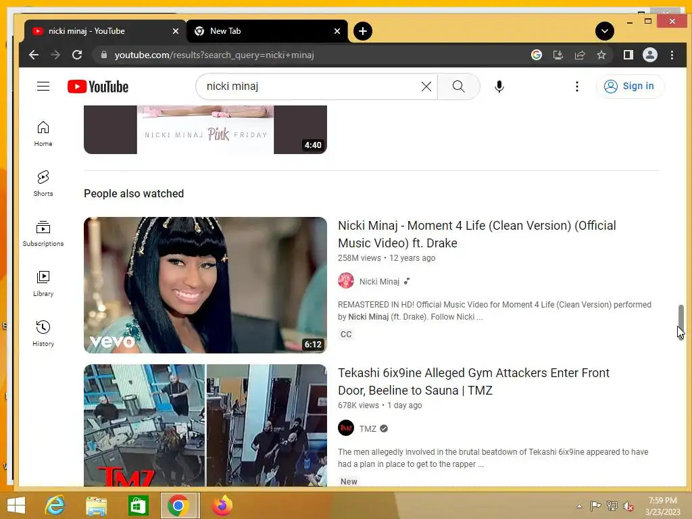692x519 pixels.
Task: Open Shorts in the YouTube sidebar
Action: click(x=43, y=184)
